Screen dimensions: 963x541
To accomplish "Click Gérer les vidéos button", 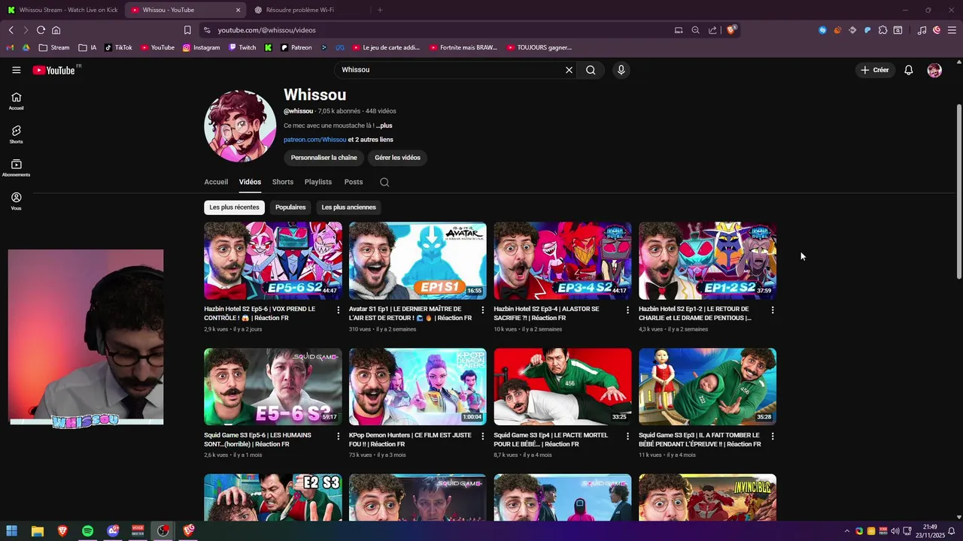I will [x=397, y=158].
